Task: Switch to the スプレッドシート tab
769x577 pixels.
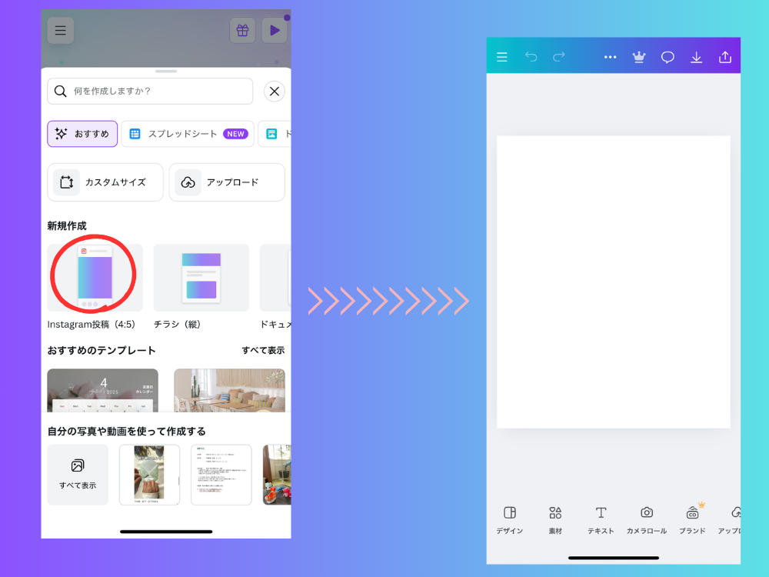Action: (188, 134)
